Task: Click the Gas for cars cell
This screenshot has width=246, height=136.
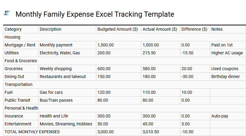Action: coord(67,92)
